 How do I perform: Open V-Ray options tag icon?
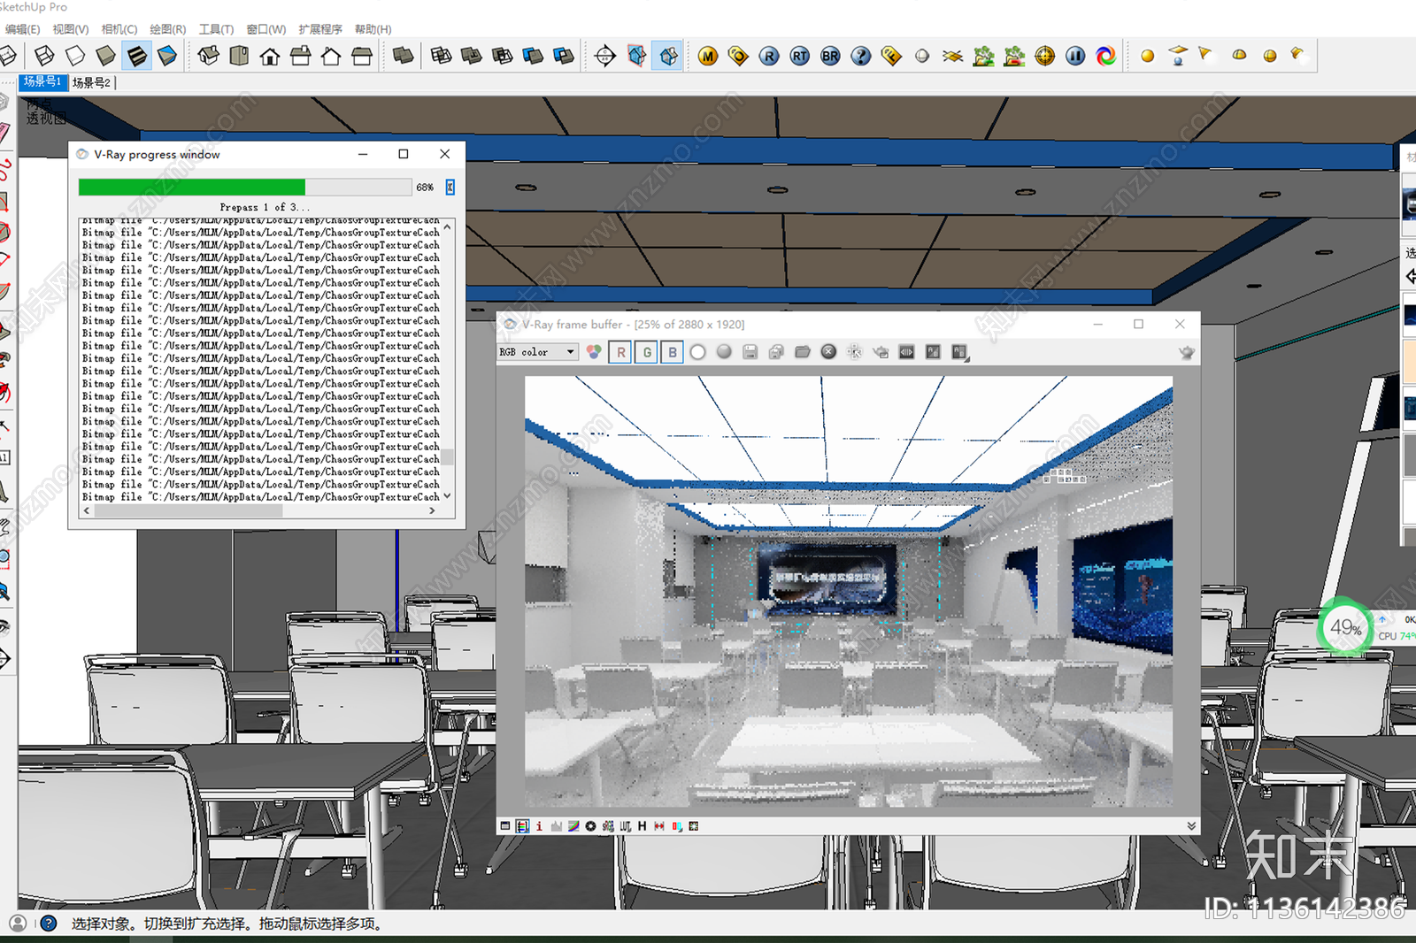point(738,56)
